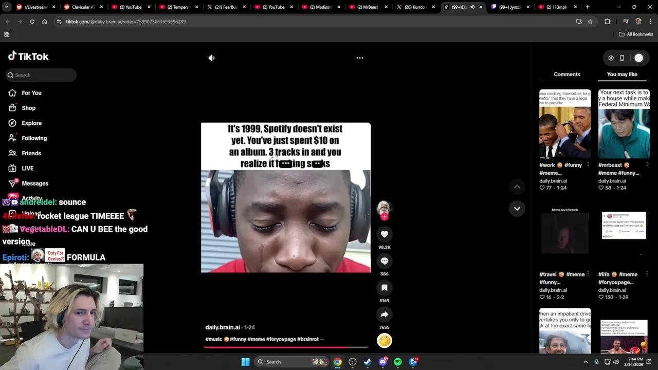
Task: Open options for the #work #funny card
Action: pos(588,165)
